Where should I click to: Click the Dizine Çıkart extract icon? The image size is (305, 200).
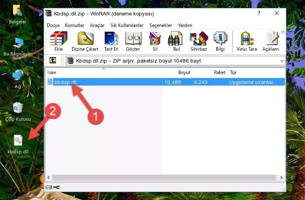click(x=85, y=41)
